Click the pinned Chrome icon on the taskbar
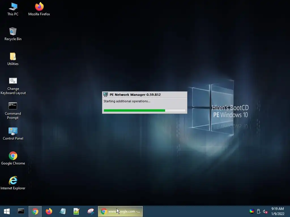This screenshot has width=290, height=217. 35,211
